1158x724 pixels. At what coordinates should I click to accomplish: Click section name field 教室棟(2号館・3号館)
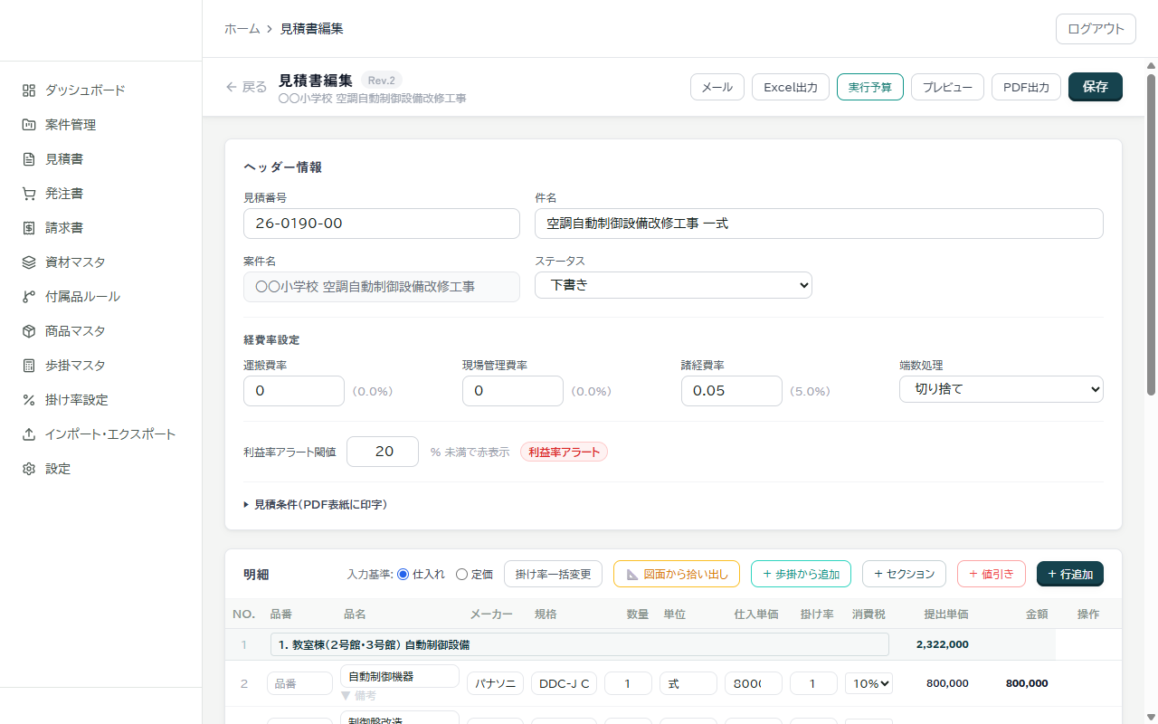pyautogui.click(x=580, y=644)
